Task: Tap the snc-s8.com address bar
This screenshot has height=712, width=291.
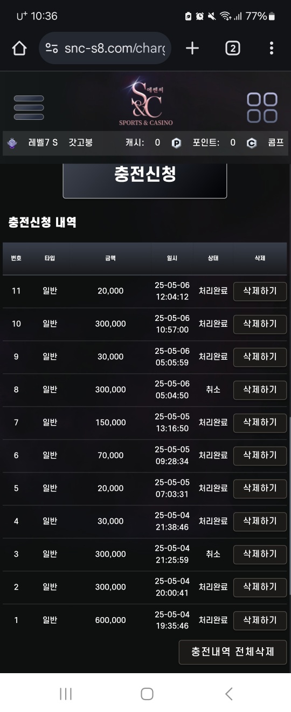Action: (106, 49)
